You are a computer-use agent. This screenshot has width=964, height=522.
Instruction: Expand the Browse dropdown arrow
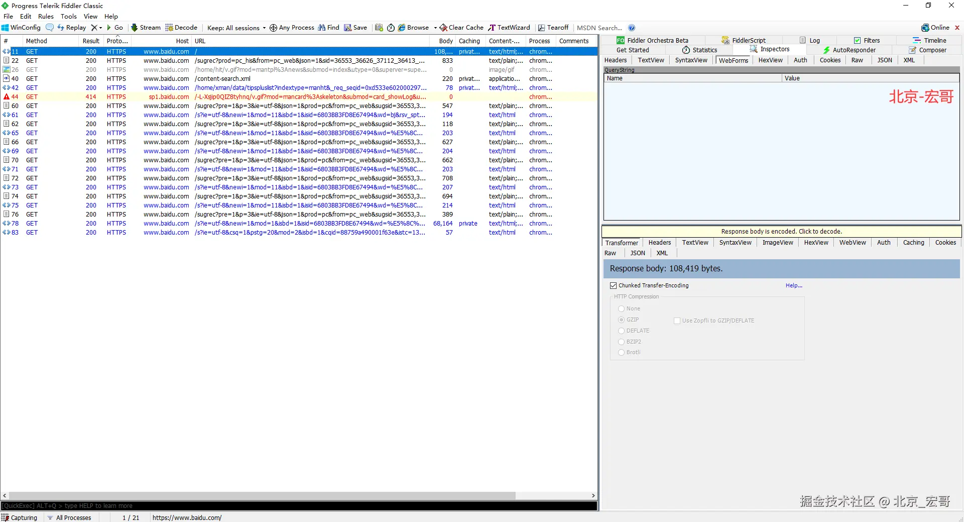(435, 28)
